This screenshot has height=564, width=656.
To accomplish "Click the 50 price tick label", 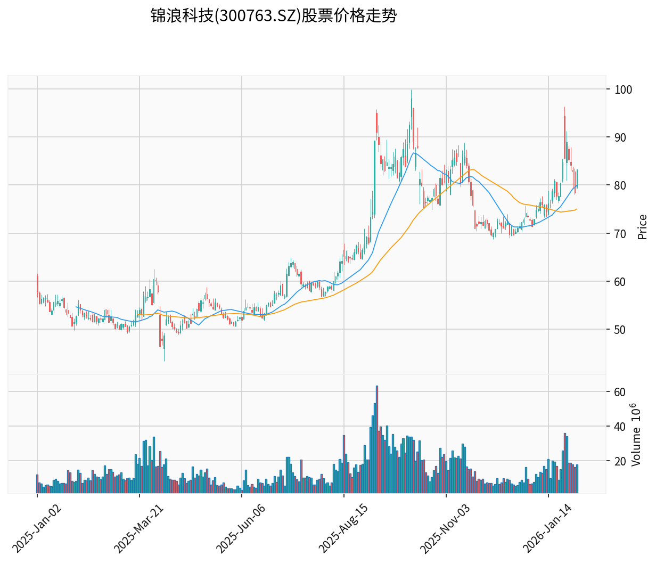I will pyautogui.click(x=621, y=328).
